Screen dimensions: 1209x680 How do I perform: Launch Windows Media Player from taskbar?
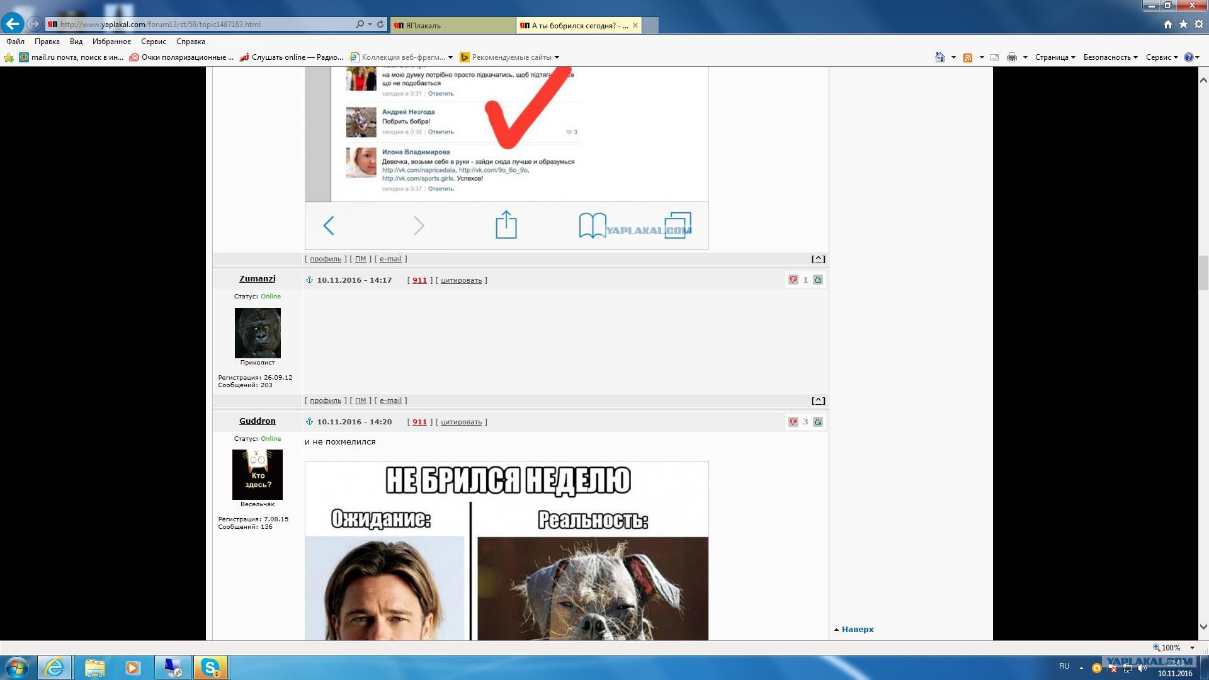click(x=133, y=667)
